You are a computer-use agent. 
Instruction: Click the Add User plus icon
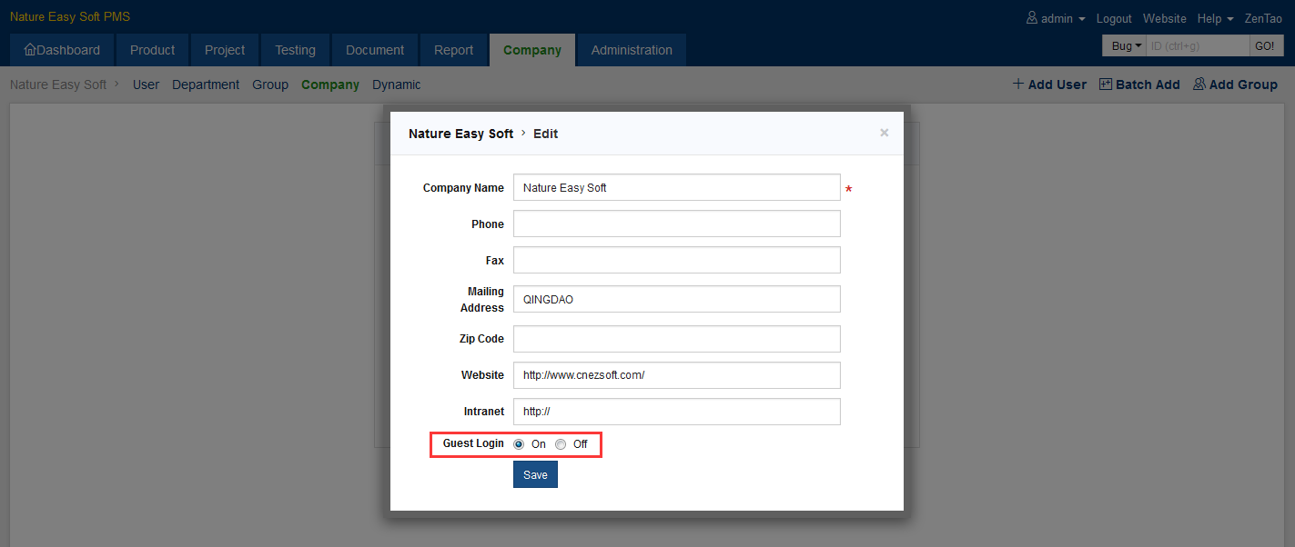(x=1018, y=85)
